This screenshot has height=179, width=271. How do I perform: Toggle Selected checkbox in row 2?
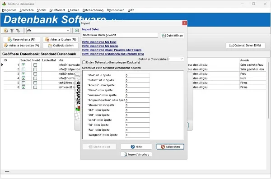tap(23, 69)
